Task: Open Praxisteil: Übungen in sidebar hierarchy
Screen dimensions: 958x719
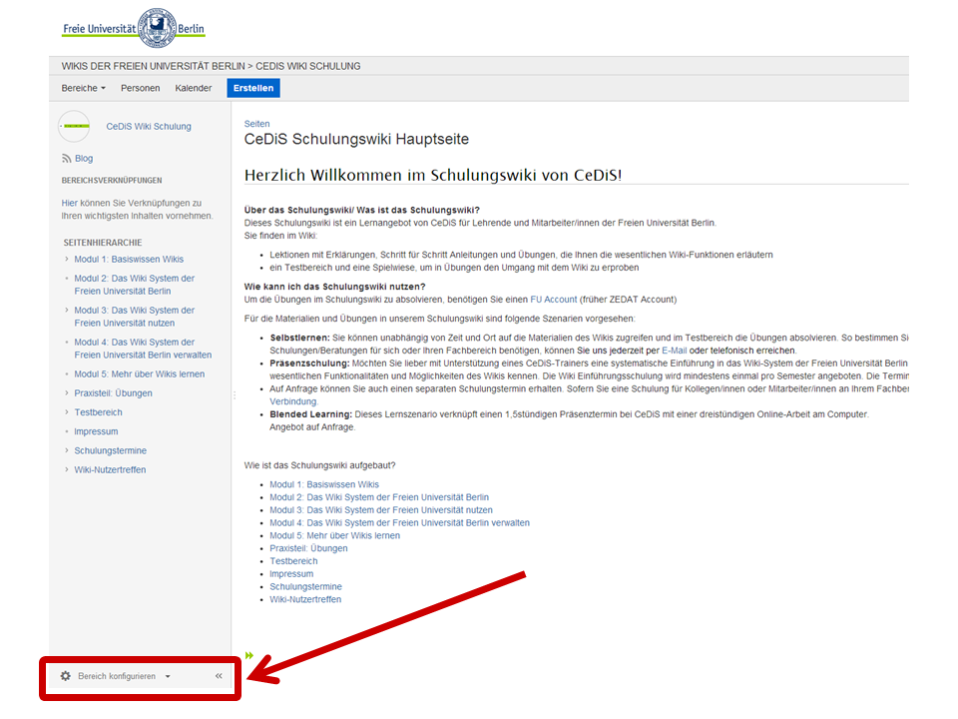Action: (113, 393)
